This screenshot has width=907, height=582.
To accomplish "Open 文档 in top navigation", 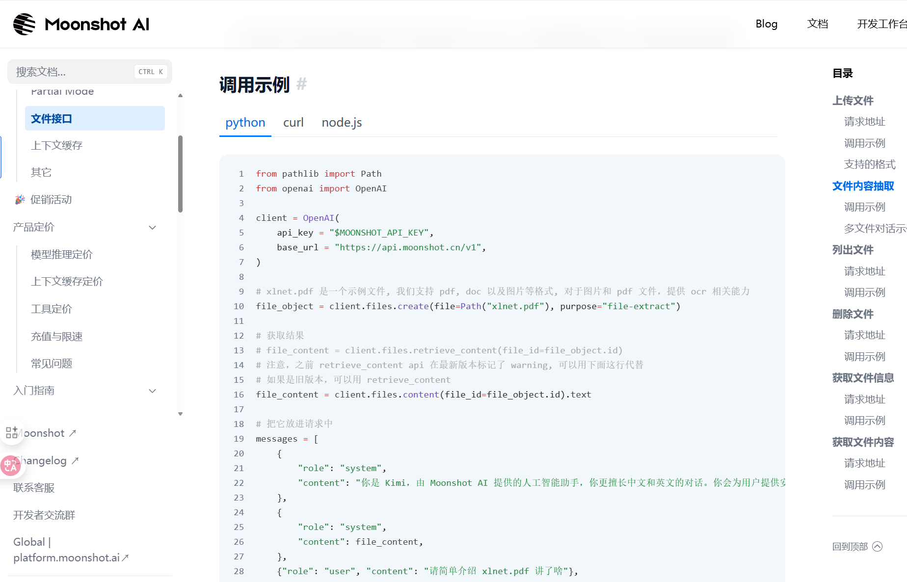I will [x=818, y=24].
